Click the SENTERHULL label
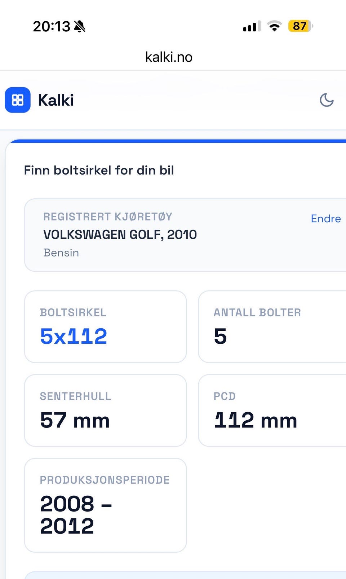346x579 pixels. point(75,396)
